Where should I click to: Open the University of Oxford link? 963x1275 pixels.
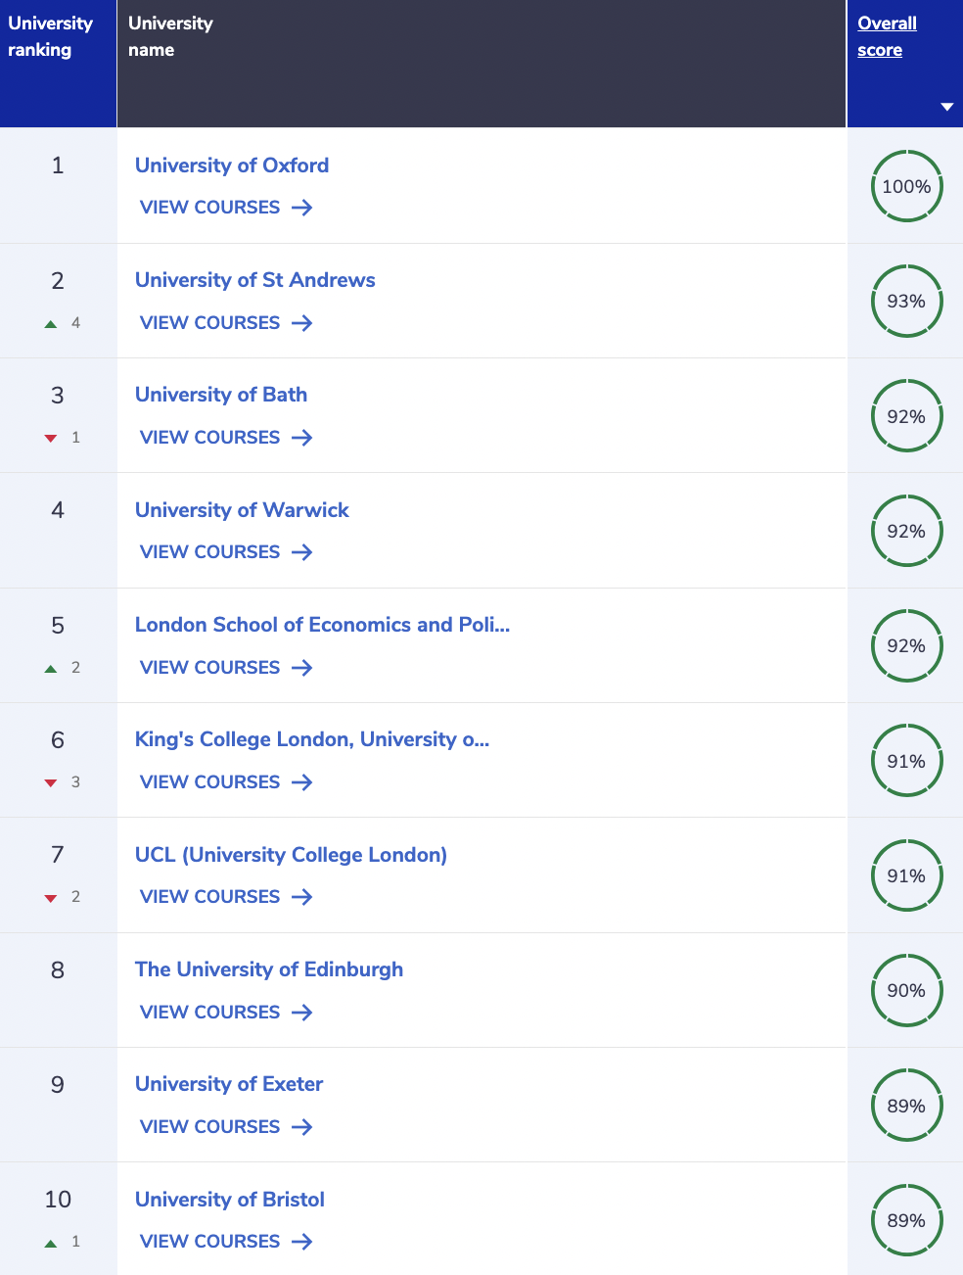coord(232,165)
